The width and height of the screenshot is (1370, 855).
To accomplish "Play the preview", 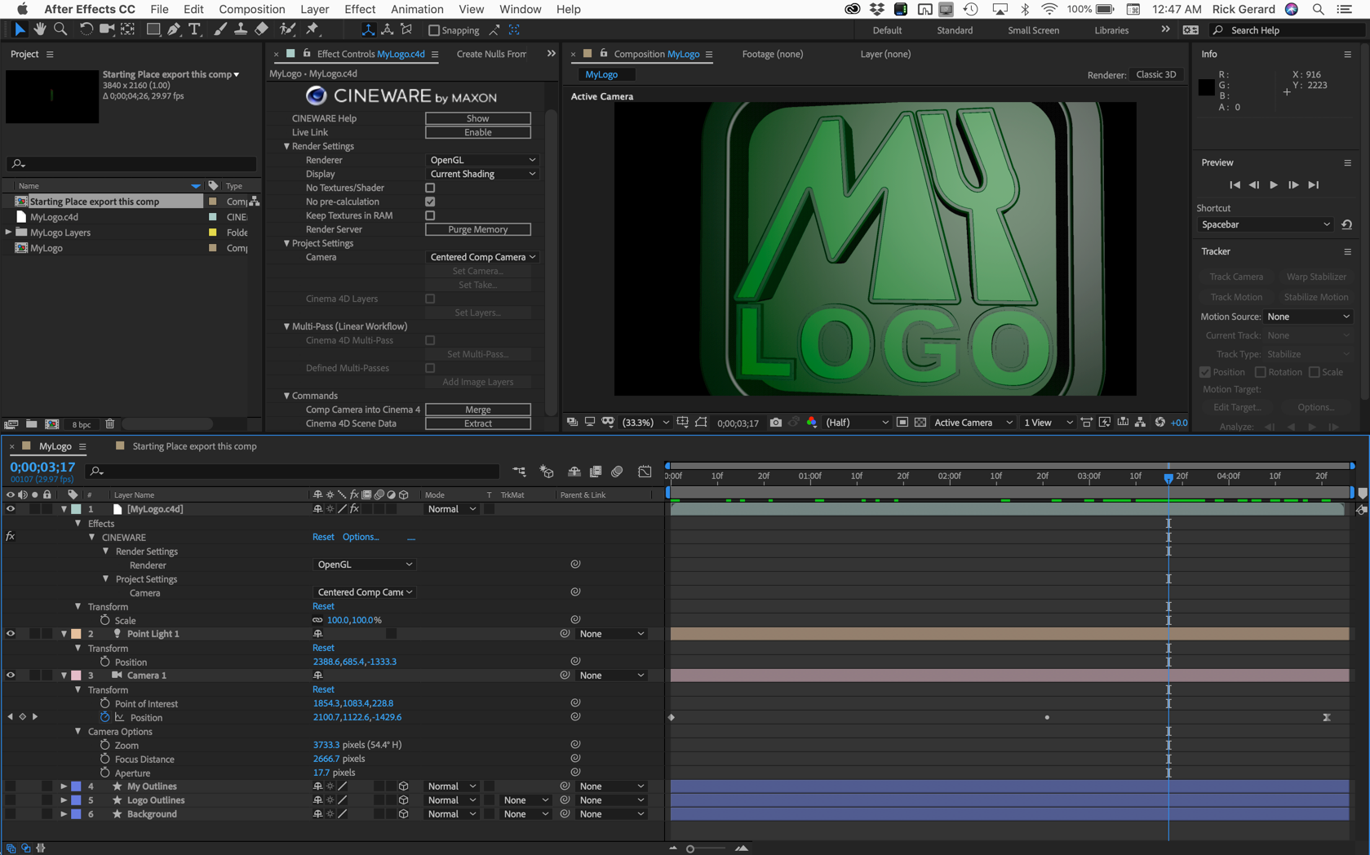I will 1274,185.
